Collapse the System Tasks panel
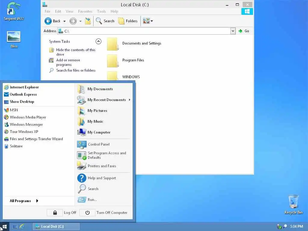 coord(98,41)
